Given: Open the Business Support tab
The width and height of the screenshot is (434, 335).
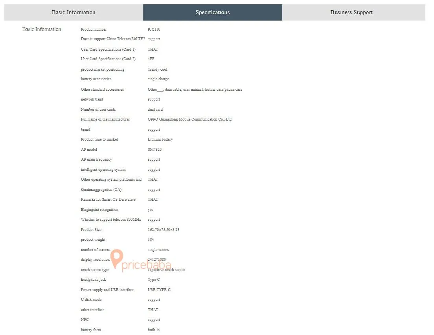Looking at the screenshot, I should click(x=351, y=12).
